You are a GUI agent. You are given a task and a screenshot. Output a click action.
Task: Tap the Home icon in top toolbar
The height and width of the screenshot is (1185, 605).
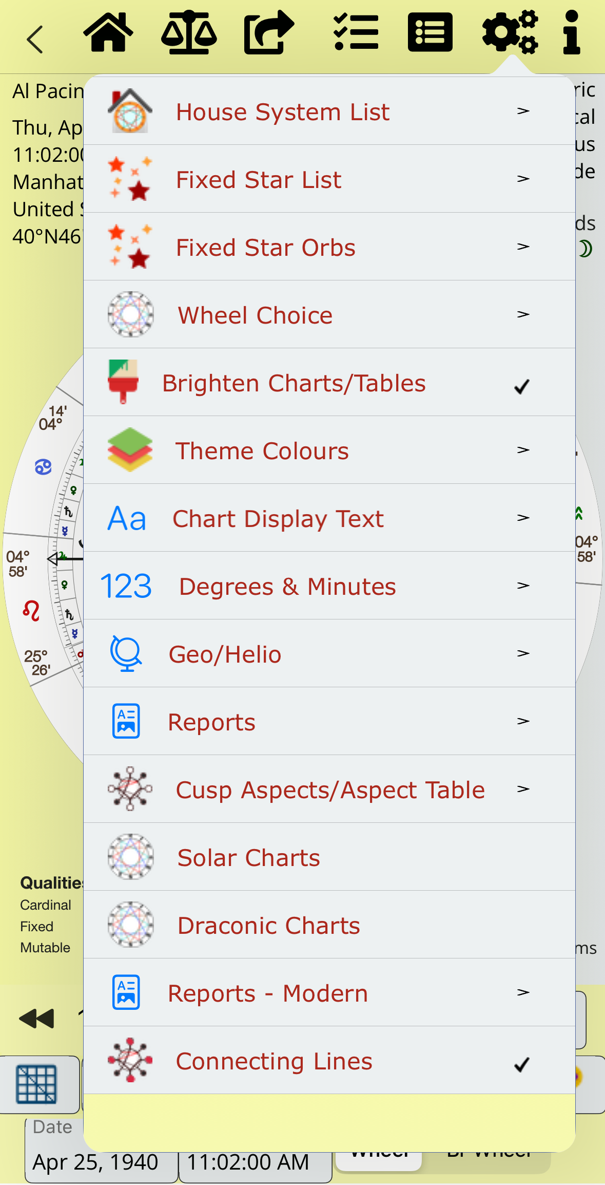108,33
